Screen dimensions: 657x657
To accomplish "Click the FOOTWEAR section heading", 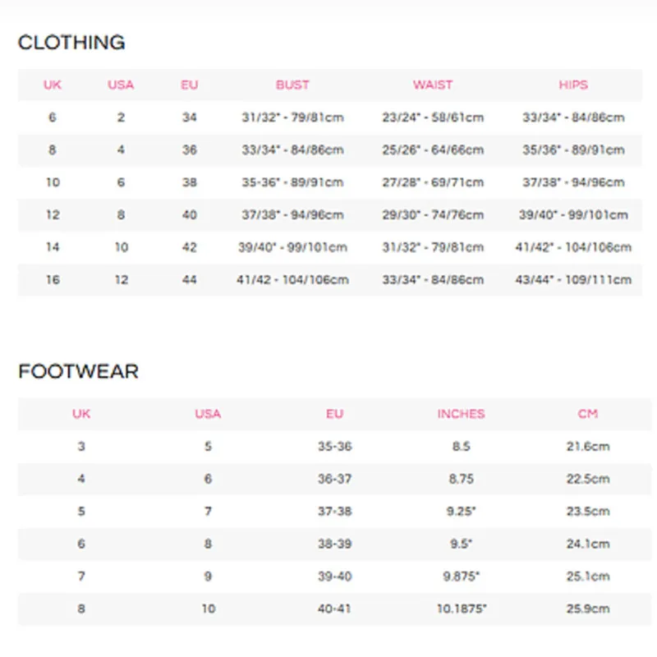I will 78,372.
